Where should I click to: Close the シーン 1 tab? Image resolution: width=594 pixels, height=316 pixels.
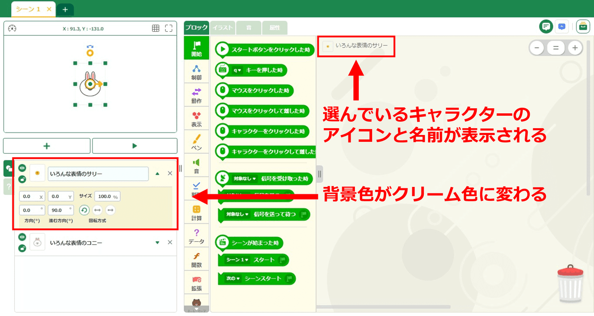(x=49, y=9)
